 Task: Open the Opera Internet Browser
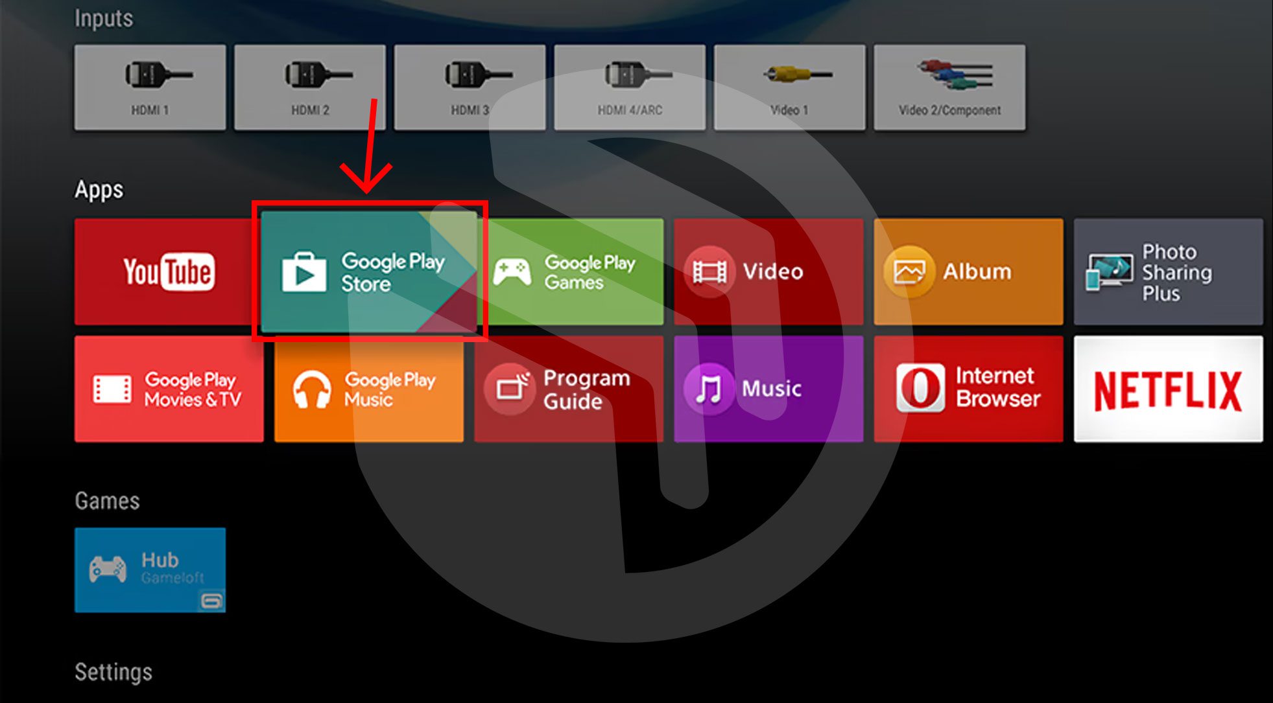click(x=968, y=389)
